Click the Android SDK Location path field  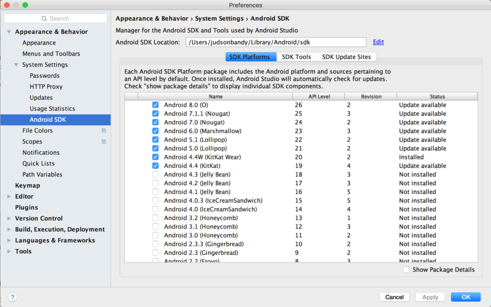tap(276, 42)
